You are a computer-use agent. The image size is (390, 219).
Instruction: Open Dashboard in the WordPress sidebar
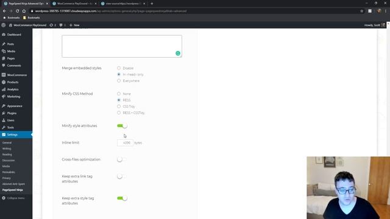(x=14, y=35)
